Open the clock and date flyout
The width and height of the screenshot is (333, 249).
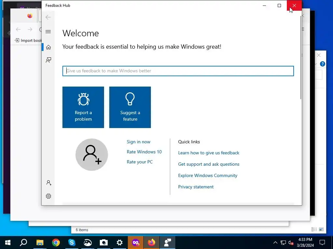305,243
